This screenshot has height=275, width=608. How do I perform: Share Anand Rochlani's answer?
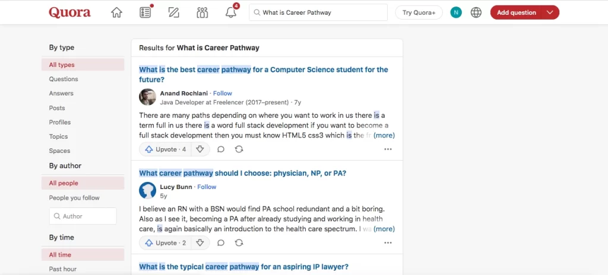coord(239,149)
